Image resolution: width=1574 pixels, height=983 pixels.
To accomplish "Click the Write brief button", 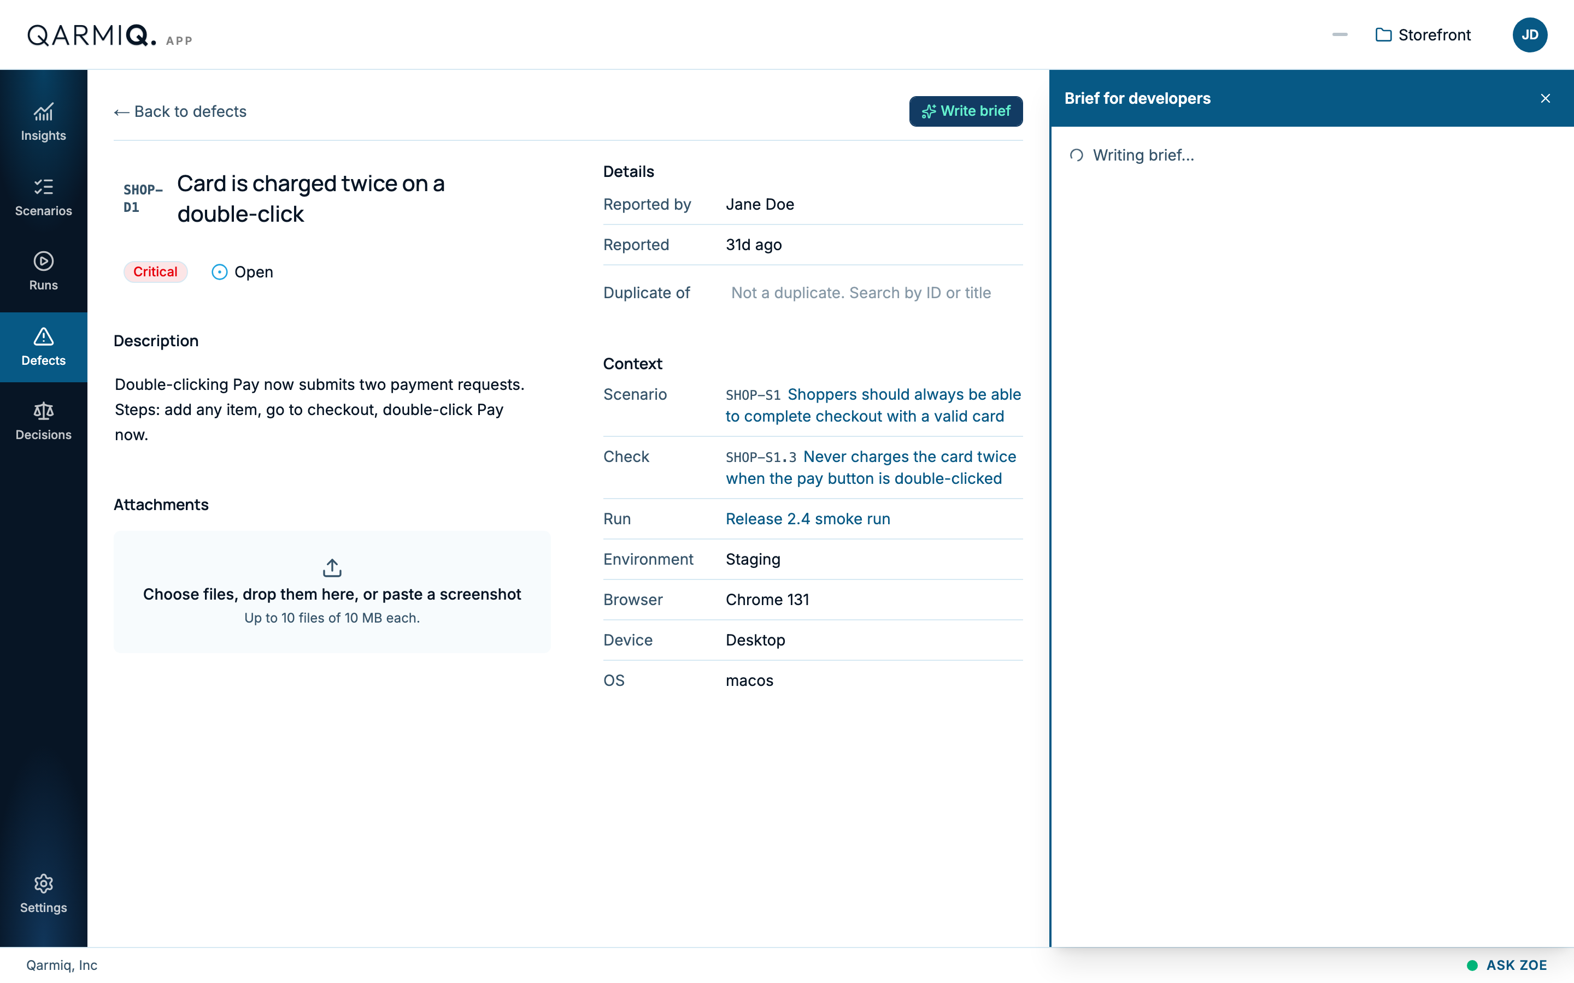I will click(x=965, y=111).
